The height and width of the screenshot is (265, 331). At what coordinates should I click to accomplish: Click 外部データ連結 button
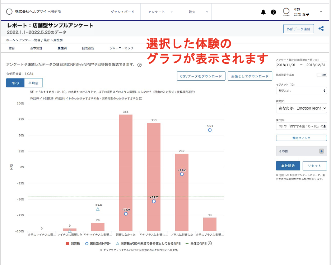[298, 29]
